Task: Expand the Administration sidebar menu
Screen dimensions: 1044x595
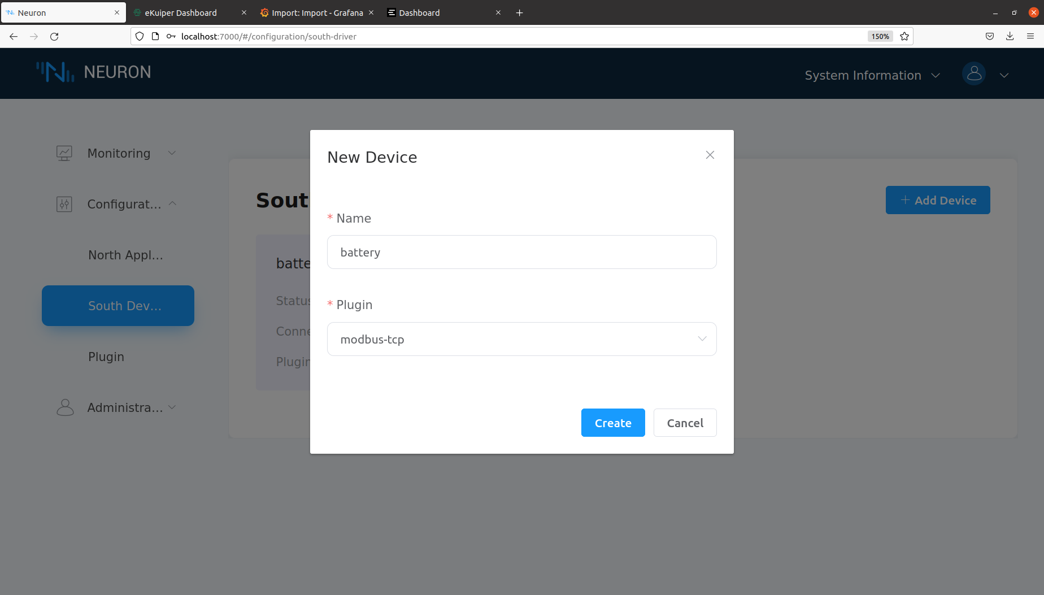Action: pyautogui.click(x=118, y=407)
